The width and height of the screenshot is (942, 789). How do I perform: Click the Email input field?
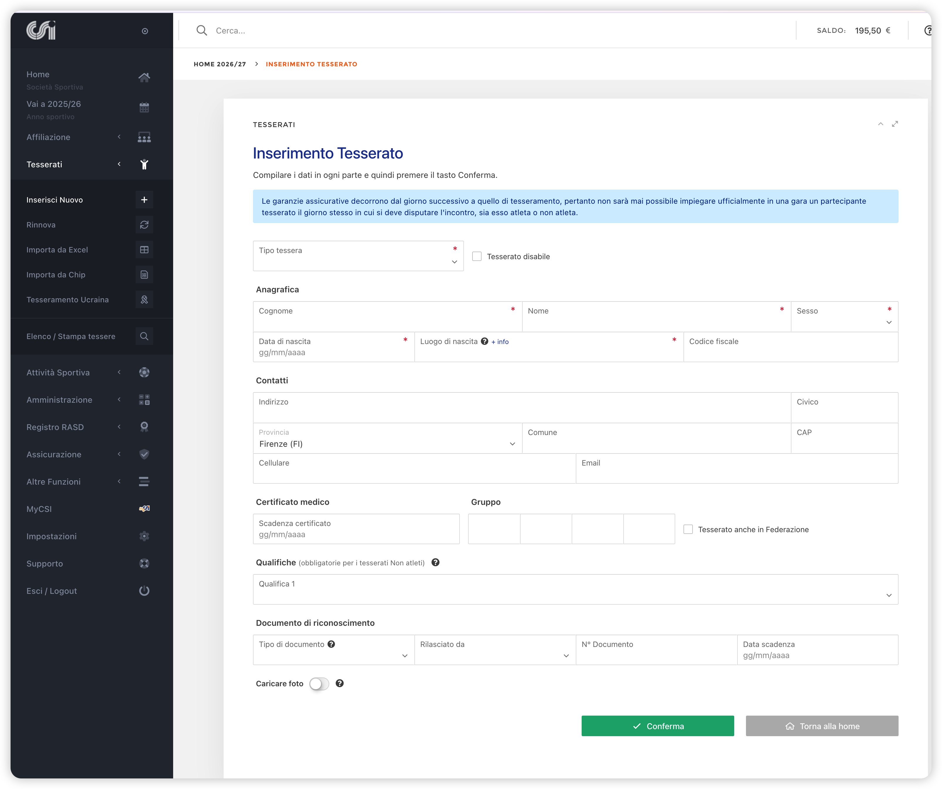point(737,468)
